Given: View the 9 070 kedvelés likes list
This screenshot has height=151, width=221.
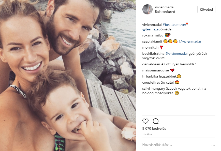Looking at the screenshot, I should tap(154, 128).
